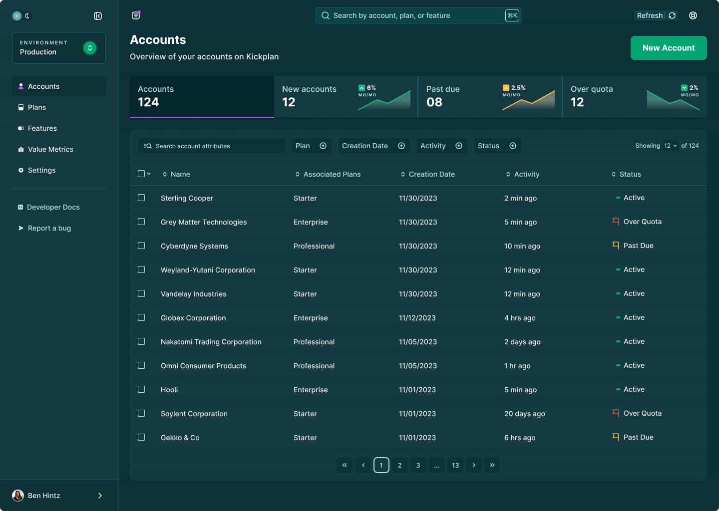Viewport: 719px width, 511px height.
Task: Check the checkbox for Sterling Cooper row
Action: point(141,197)
